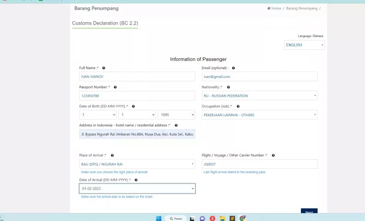This screenshot has width=365, height=221.
Task: Open the birth year dropdown showing 1995
Action: click(177, 115)
